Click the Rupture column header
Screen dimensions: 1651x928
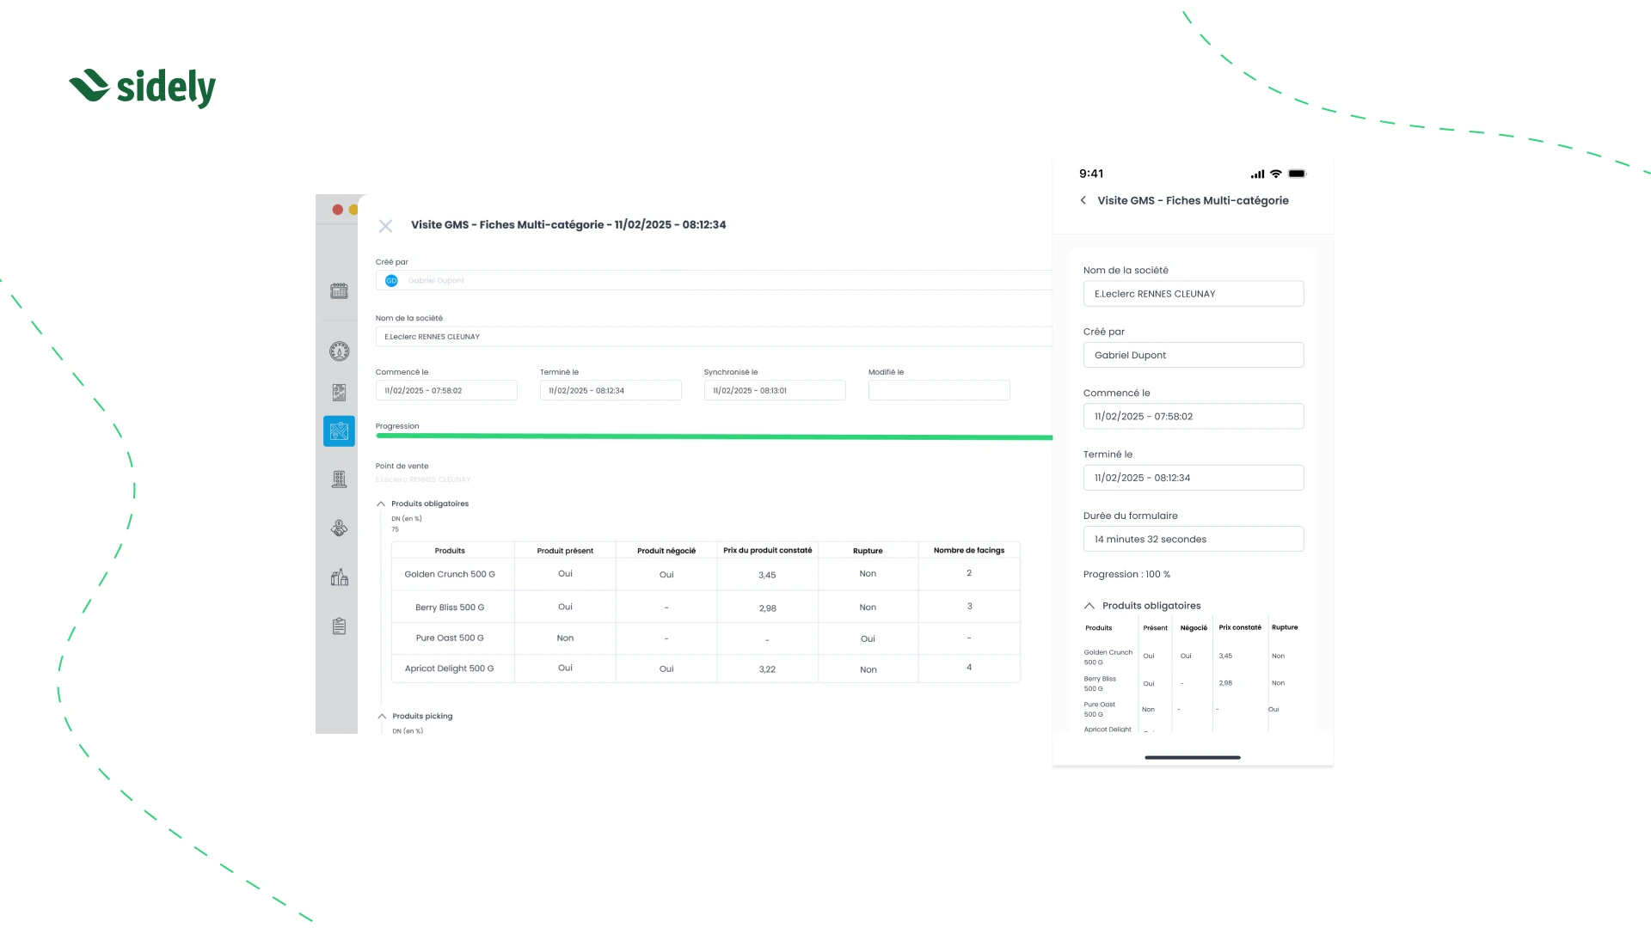868,551
